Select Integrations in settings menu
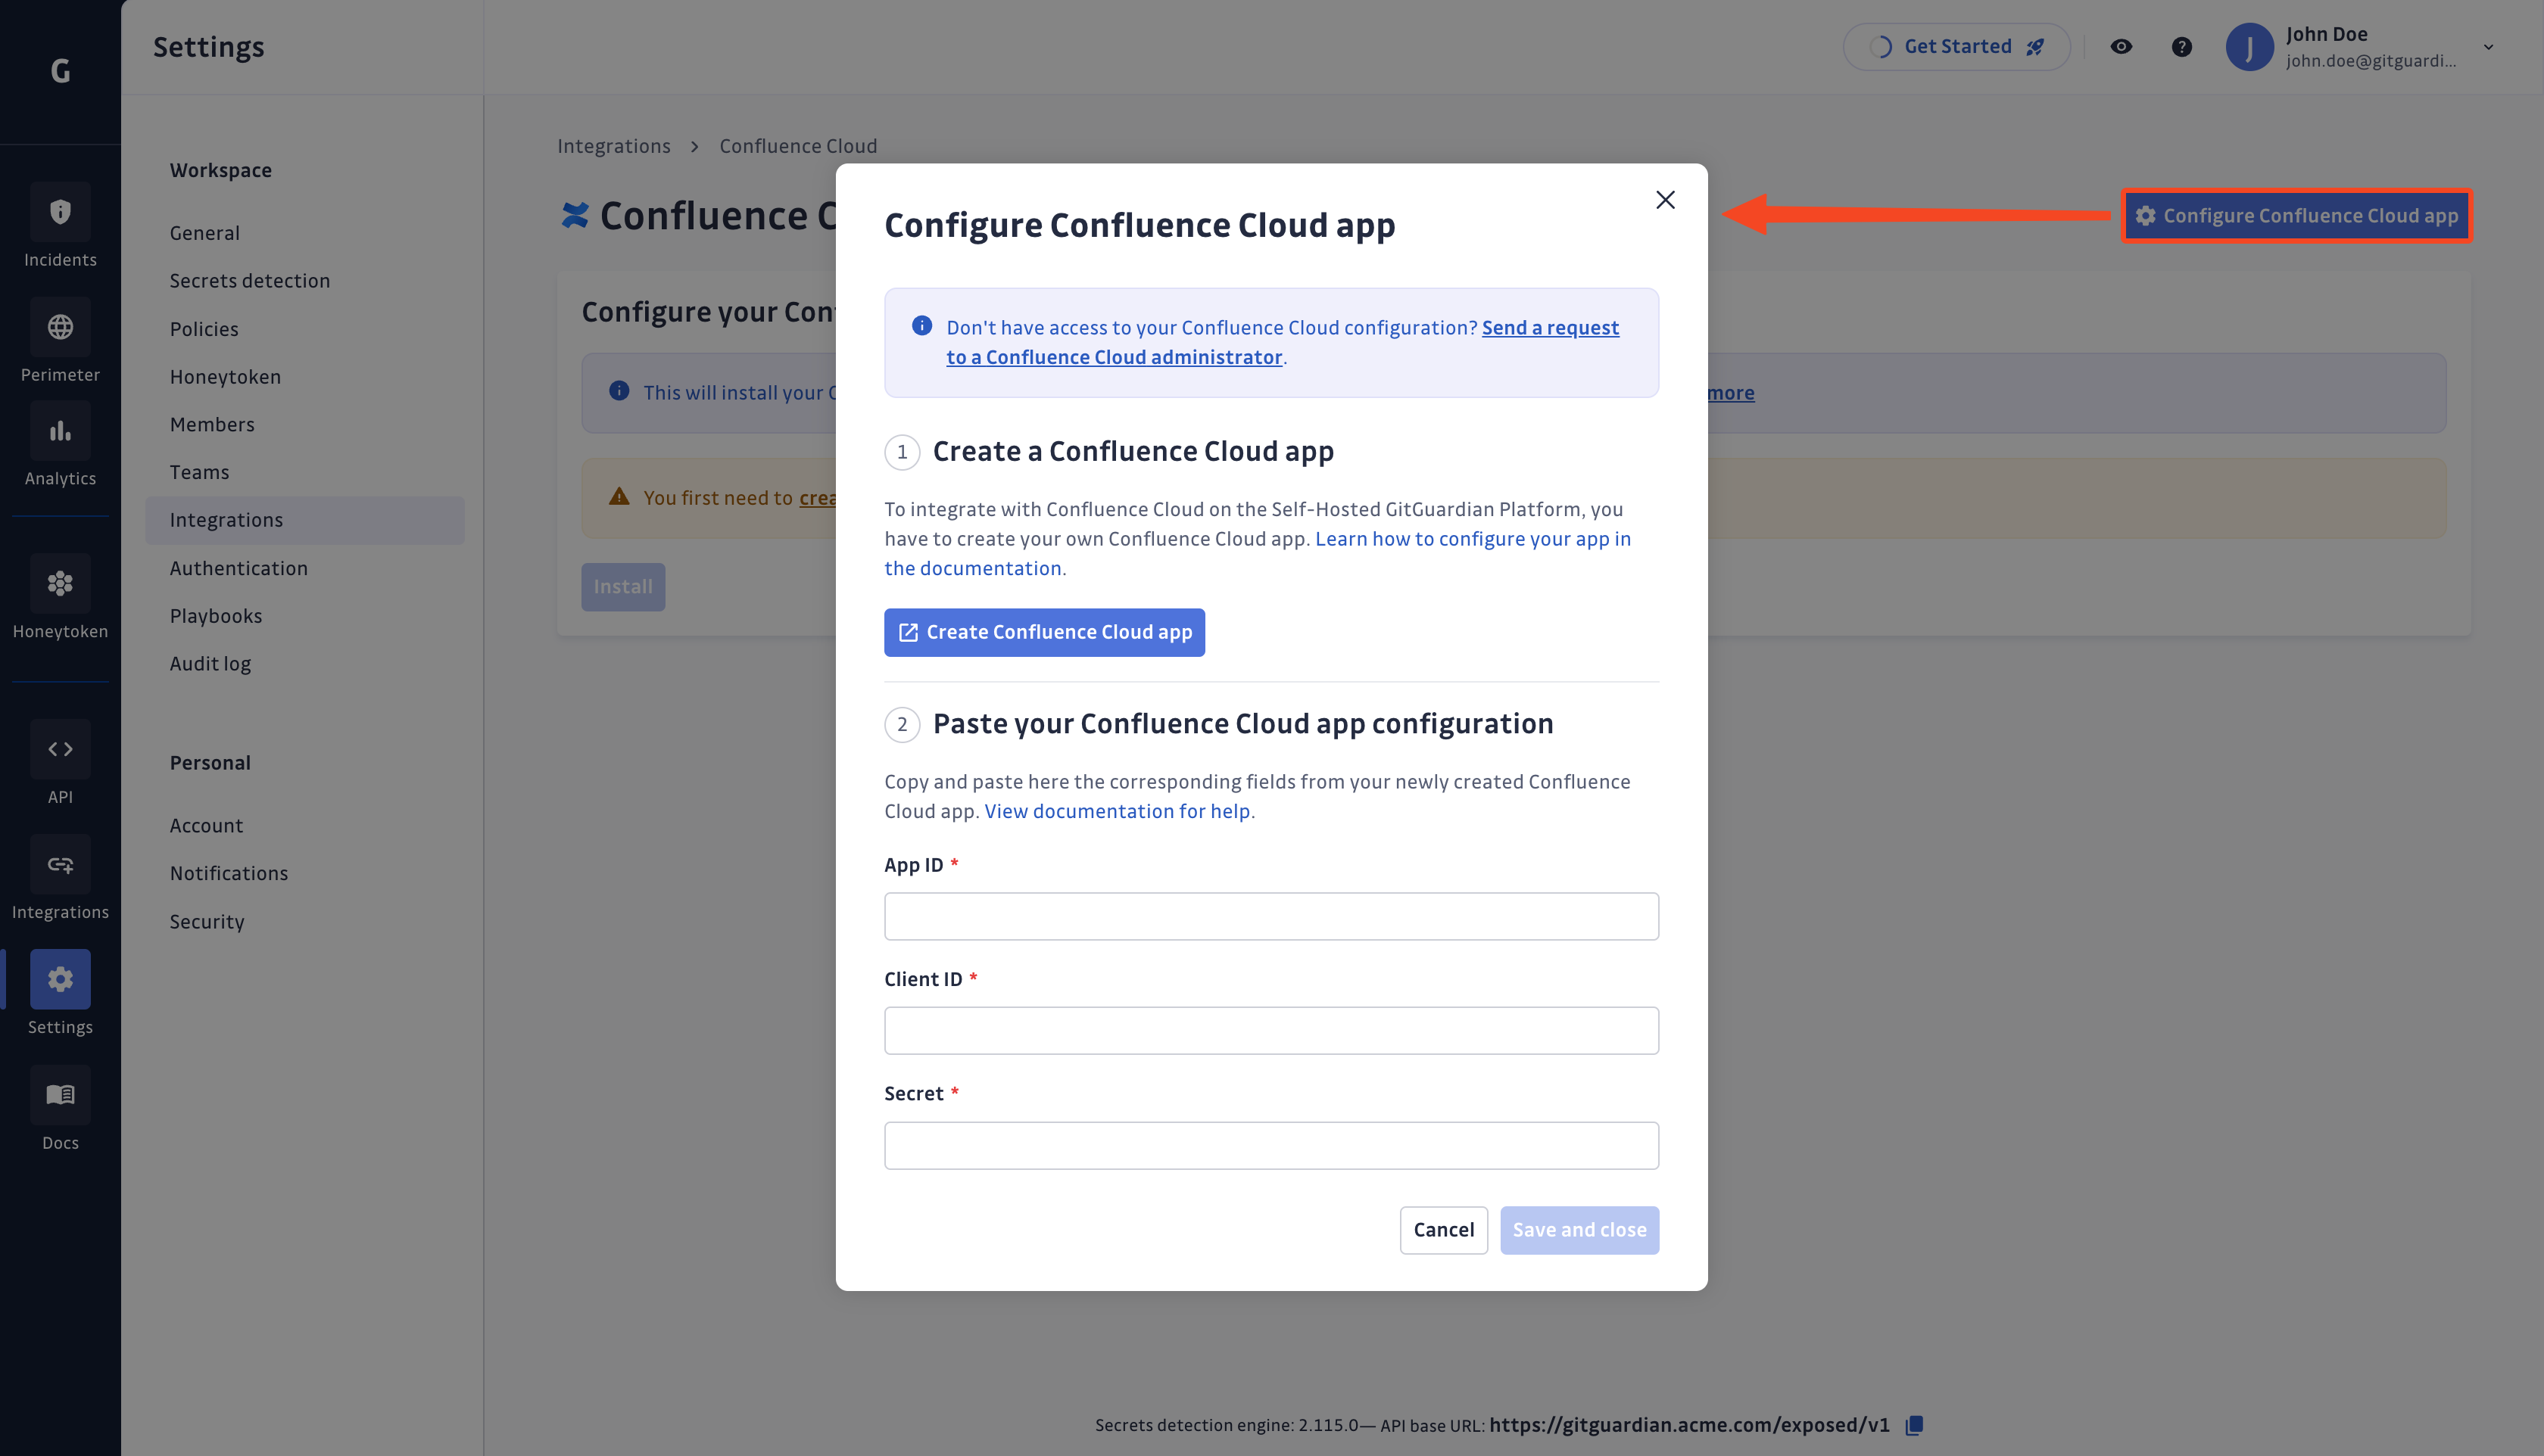The width and height of the screenshot is (2544, 1456). click(x=304, y=520)
